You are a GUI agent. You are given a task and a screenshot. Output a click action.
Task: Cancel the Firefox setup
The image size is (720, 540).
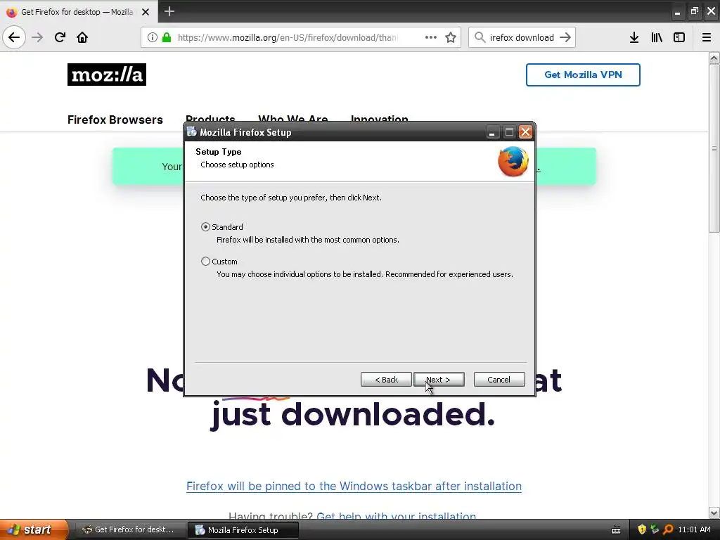pyautogui.click(x=499, y=379)
